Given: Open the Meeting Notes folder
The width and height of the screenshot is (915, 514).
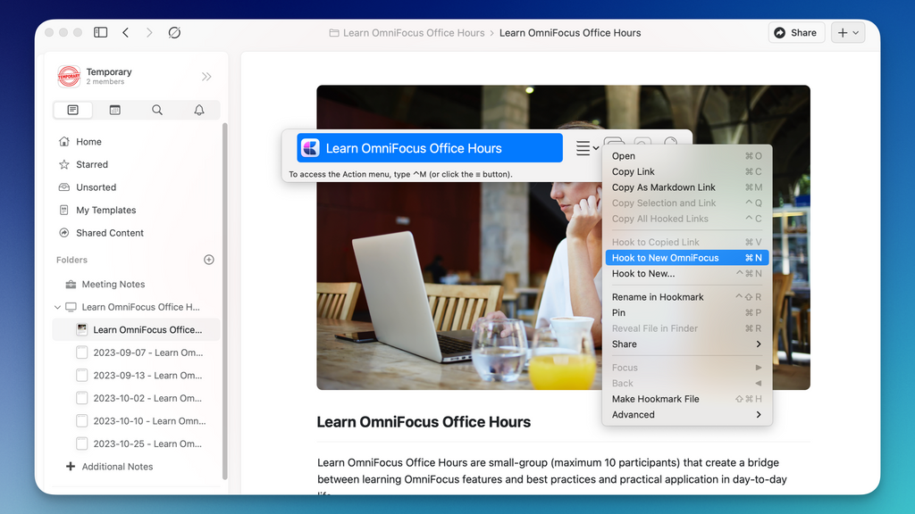Looking at the screenshot, I should (105, 284).
